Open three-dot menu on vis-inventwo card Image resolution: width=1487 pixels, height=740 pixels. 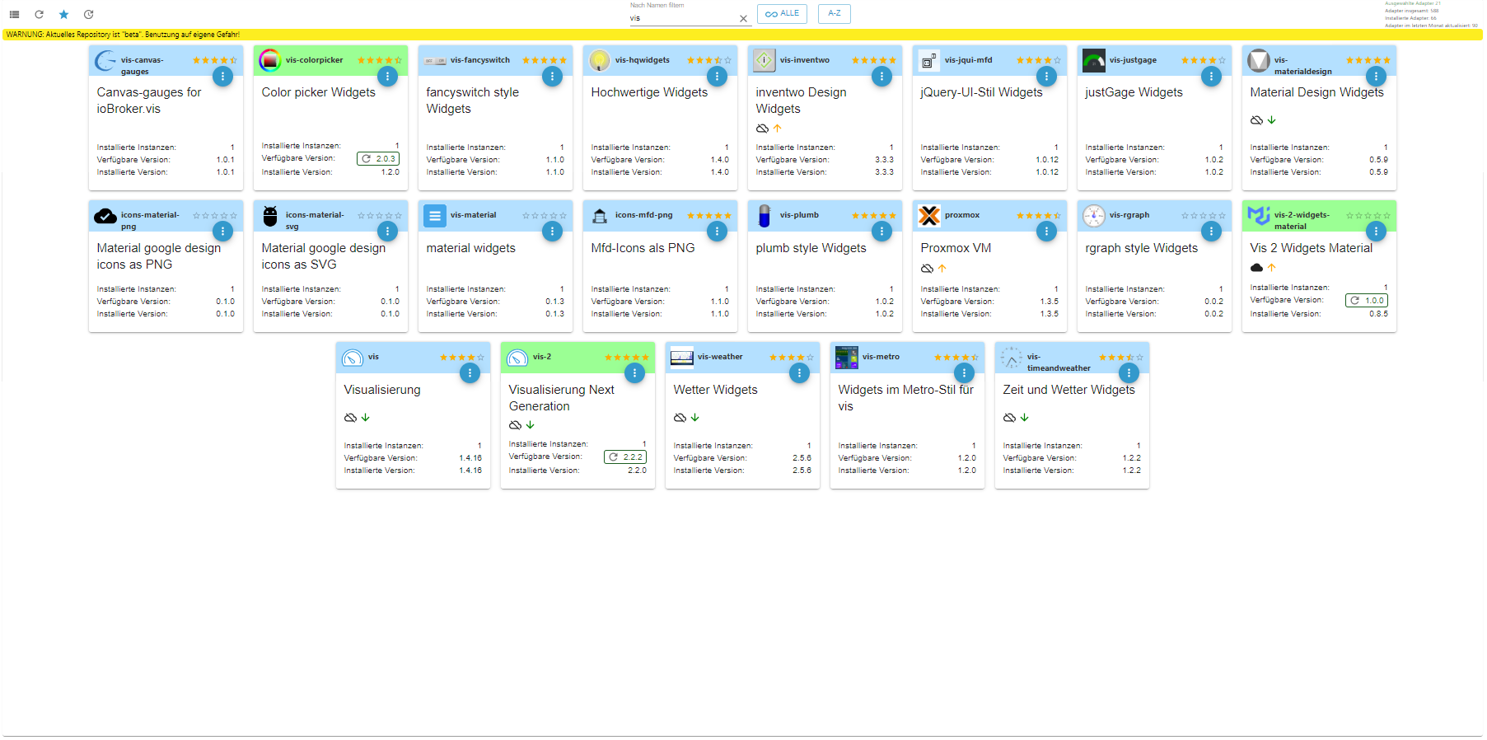pyautogui.click(x=881, y=77)
